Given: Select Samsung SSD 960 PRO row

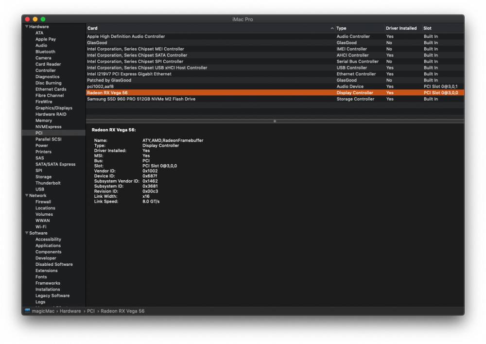Looking at the screenshot, I should tap(275, 99).
